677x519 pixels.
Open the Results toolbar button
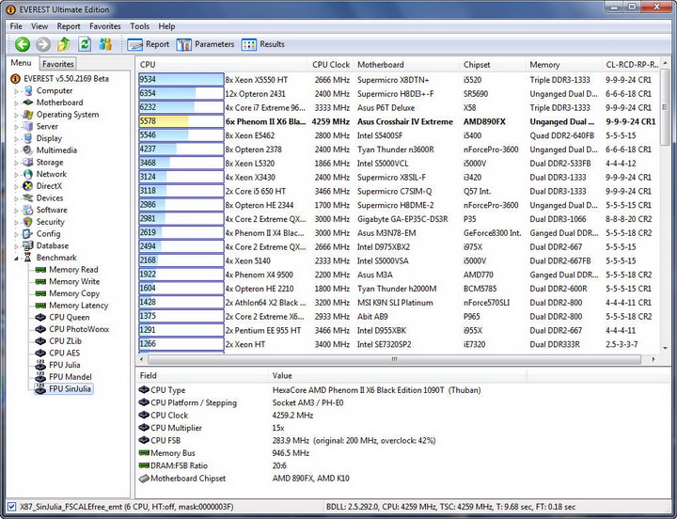pos(263,44)
